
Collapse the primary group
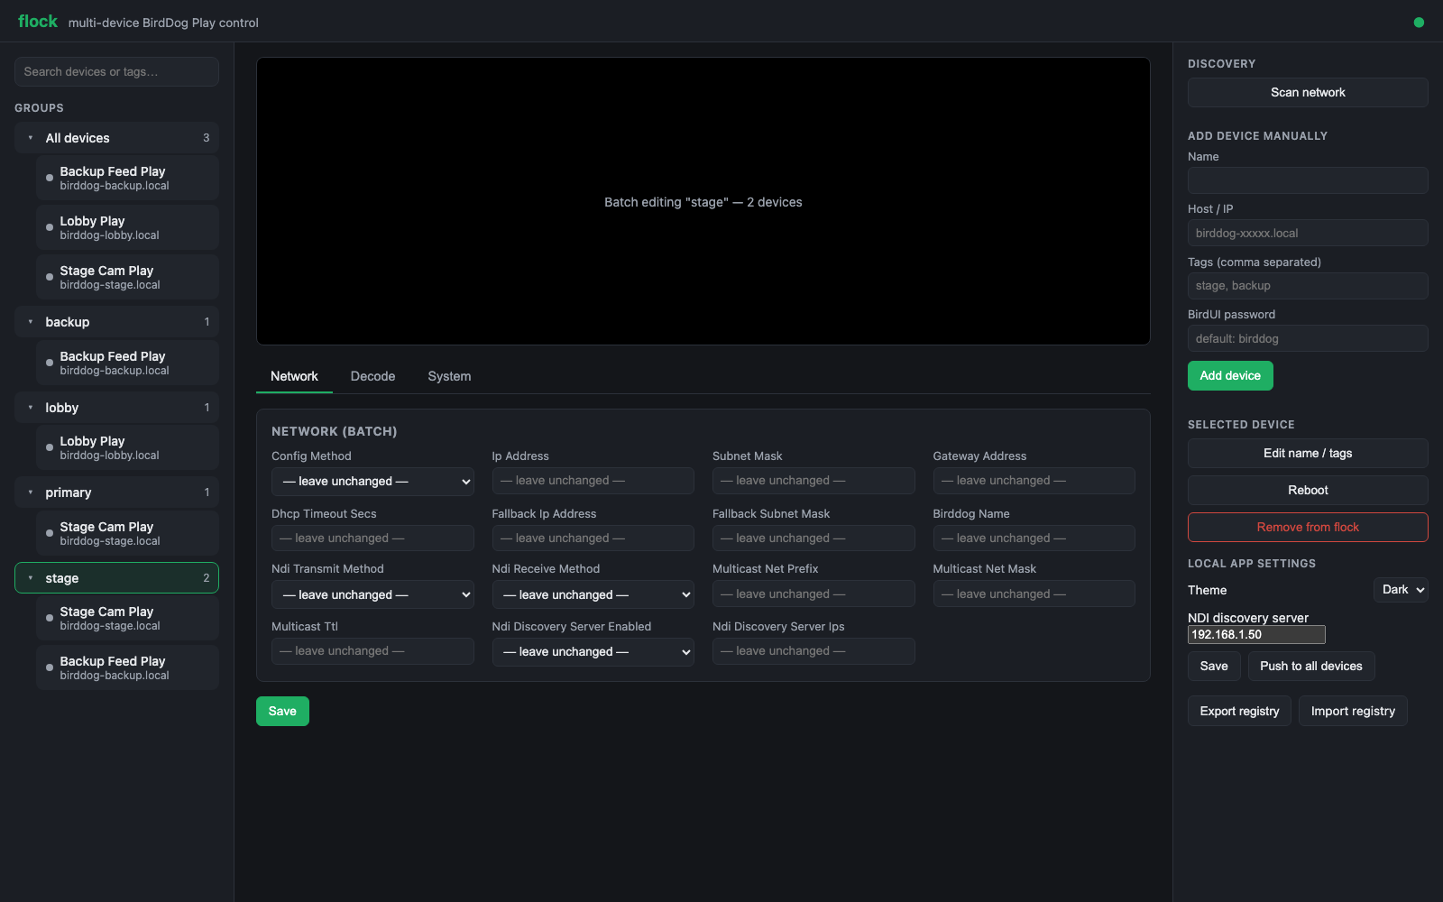pos(31,492)
